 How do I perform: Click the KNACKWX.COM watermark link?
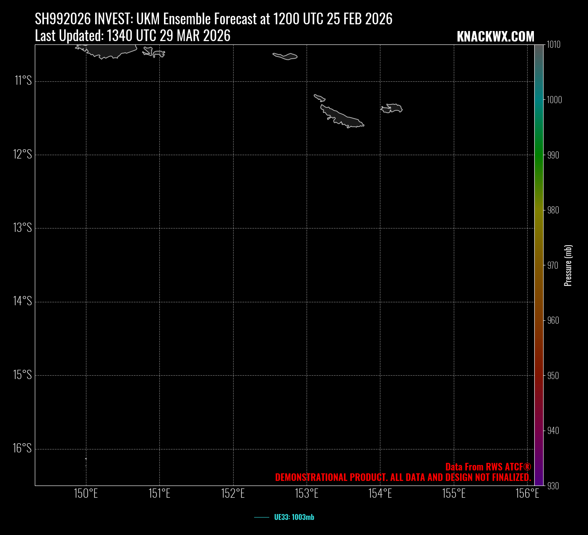495,37
